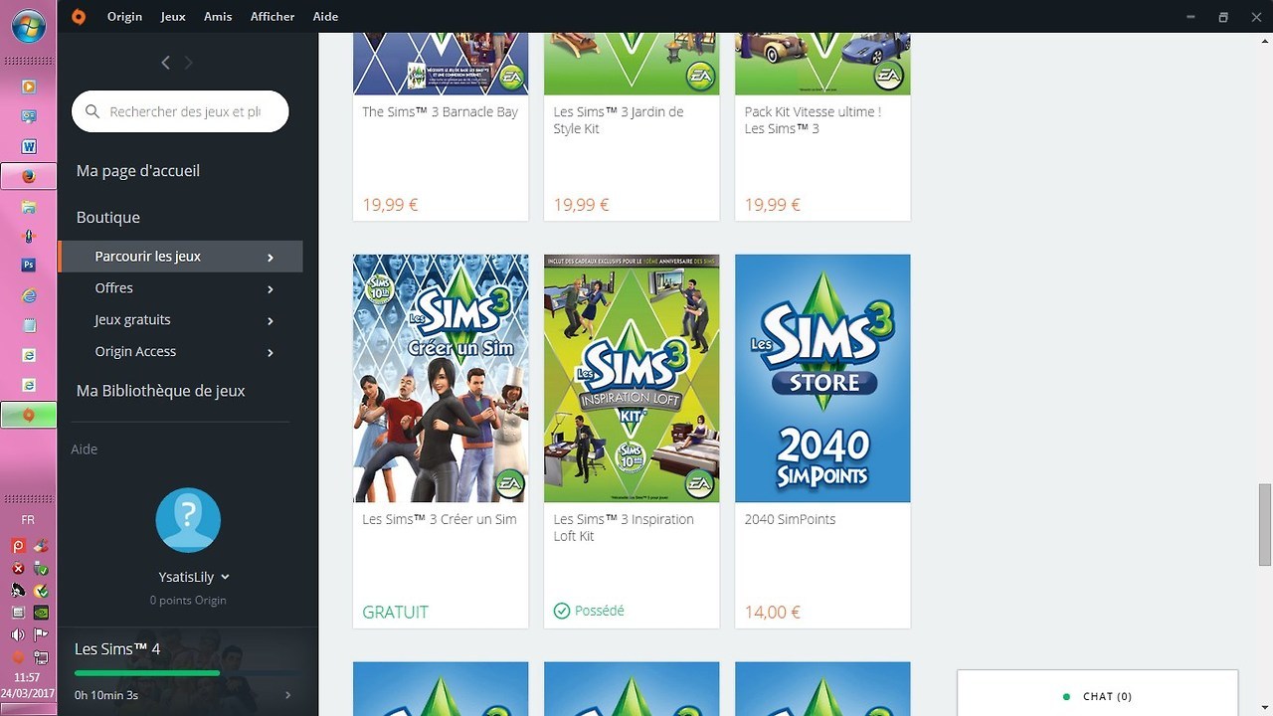Open Microsoft Word from the taskbar
Image resolution: width=1273 pixels, height=716 pixels.
click(x=29, y=147)
